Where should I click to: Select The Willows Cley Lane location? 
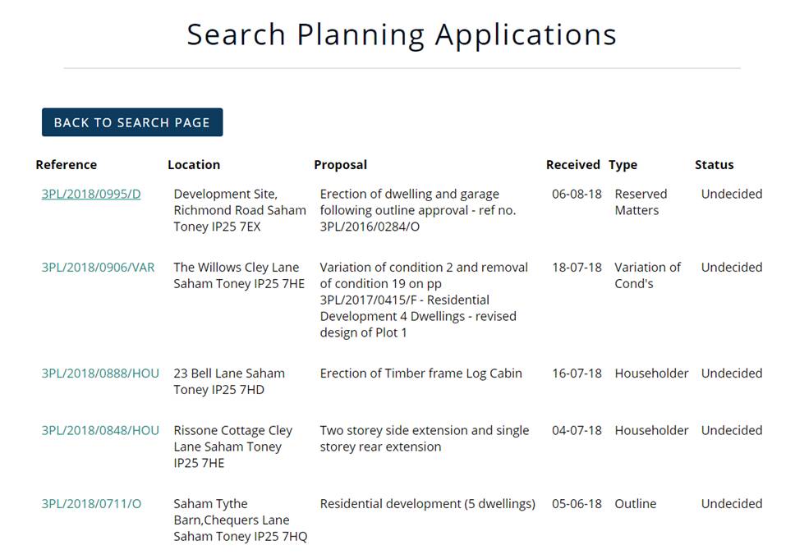pyautogui.click(x=239, y=276)
